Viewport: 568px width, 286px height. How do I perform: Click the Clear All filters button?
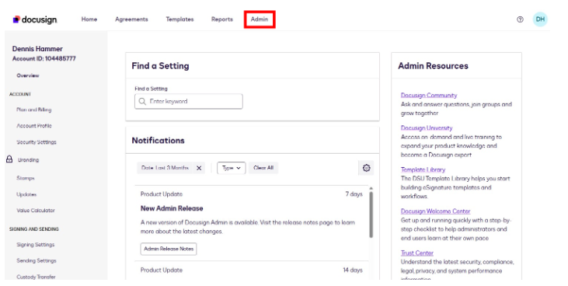pyautogui.click(x=263, y=168)
